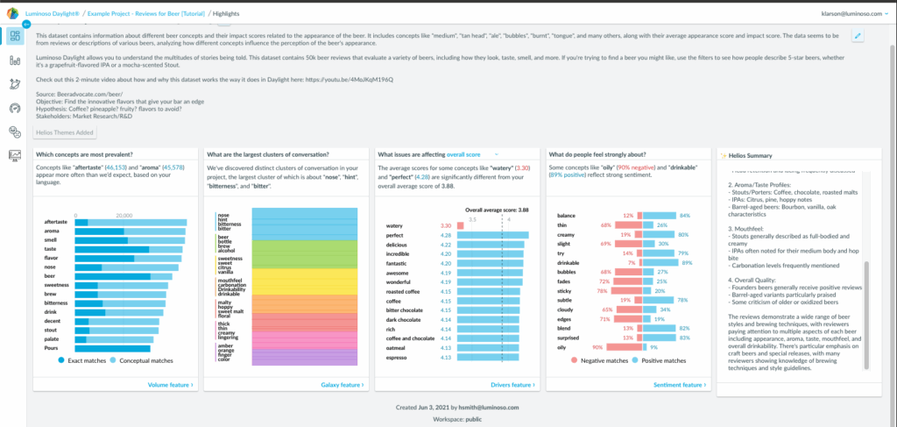This screenshot has height=427, width=897.
Task: Expand the overall score dropdown
Action: click(x=496, y=154)
